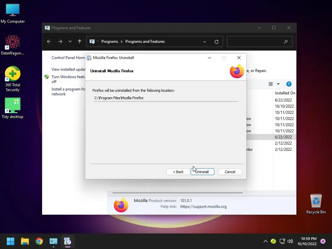Click the view options list icon
This screenshot has width=332, height=249.
[271, 84]
